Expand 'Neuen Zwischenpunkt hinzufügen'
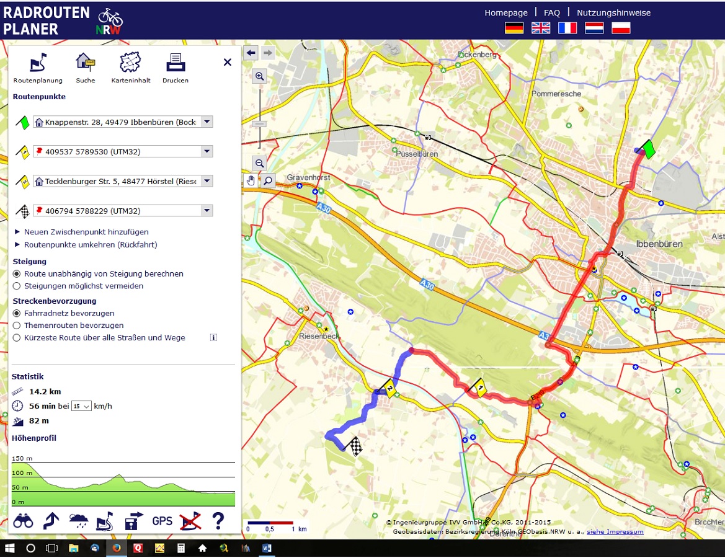This screenshot has width=725, height=558. tap(86, 232)
